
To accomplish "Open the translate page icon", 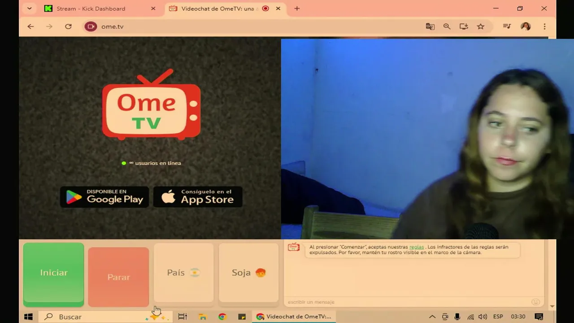I will click(430, 26).
